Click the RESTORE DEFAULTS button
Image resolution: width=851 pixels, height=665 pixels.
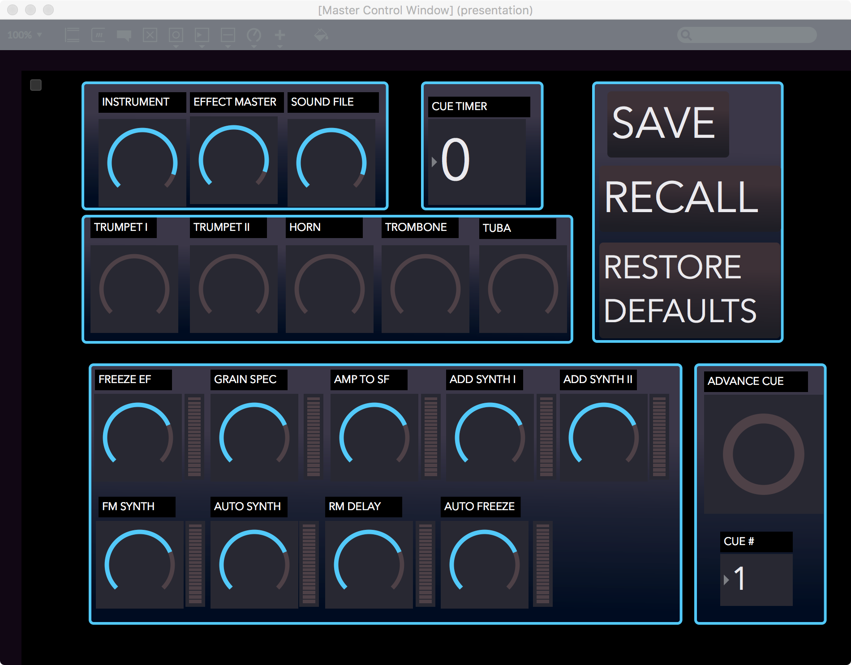tap(690, 290)
